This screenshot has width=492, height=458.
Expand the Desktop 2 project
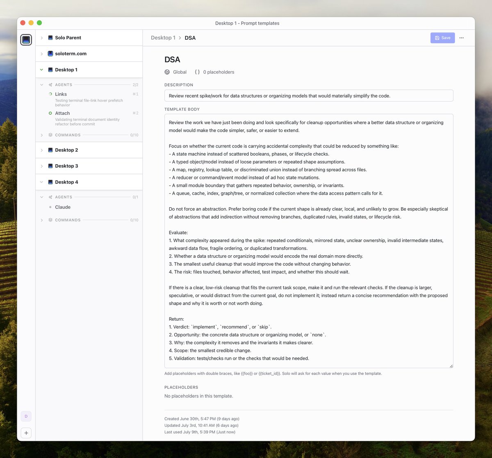42,150
